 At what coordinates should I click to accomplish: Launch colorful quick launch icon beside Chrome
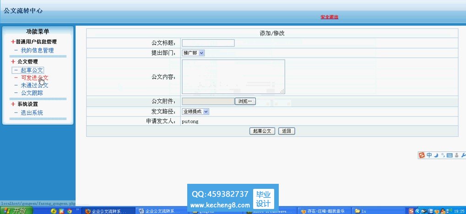(61, 211)
